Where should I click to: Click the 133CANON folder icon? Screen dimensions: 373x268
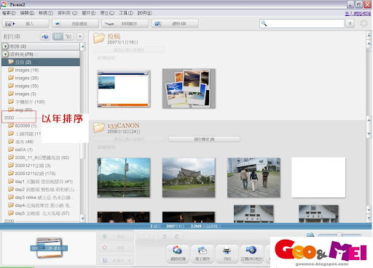[x=99, y=128]
